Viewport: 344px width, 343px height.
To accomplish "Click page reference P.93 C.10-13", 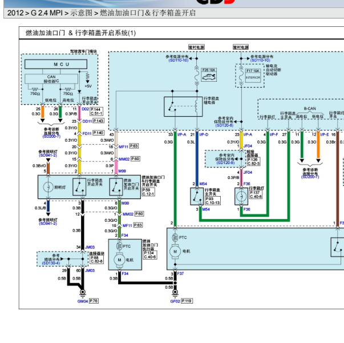I will (213, 201).
